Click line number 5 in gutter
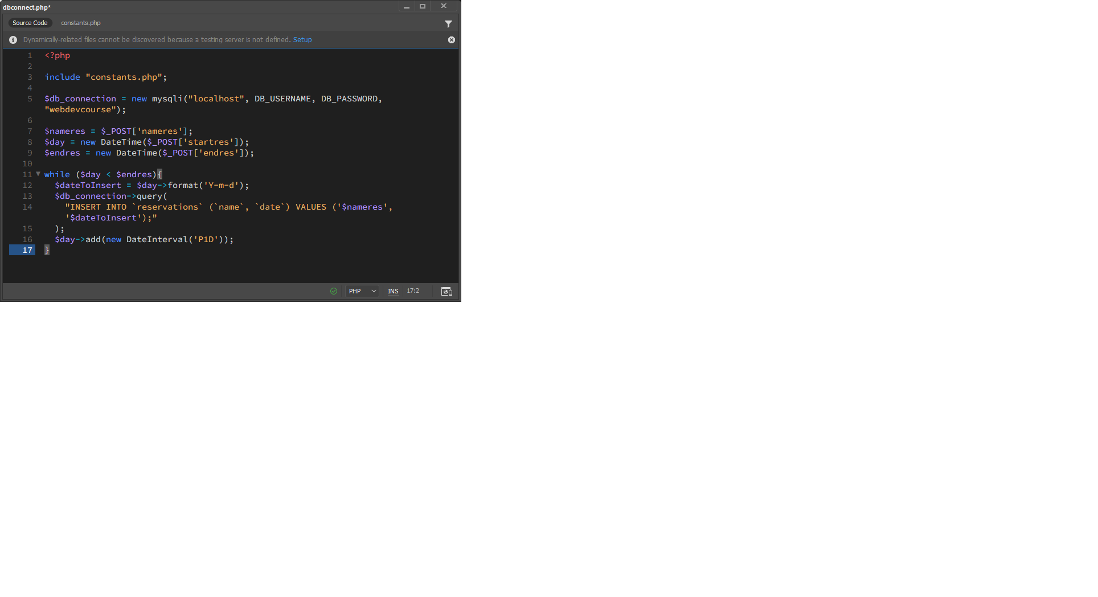Viewport: 1098px width, 597px height. click(30, 99)
